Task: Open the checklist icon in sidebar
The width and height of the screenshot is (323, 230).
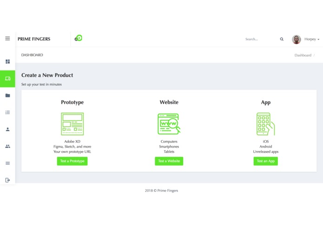Action: (x=7, y=112)
